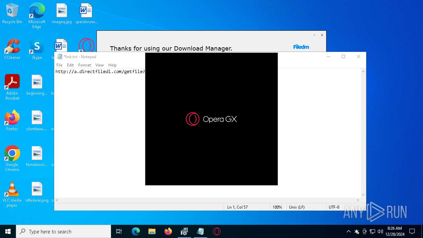Open Notepad Edit menu
Viewport: 423px width, 238px height.
pos(70,65)
